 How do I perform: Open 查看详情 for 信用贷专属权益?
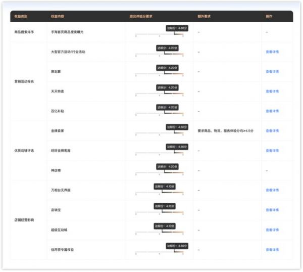tap(272, 249)
